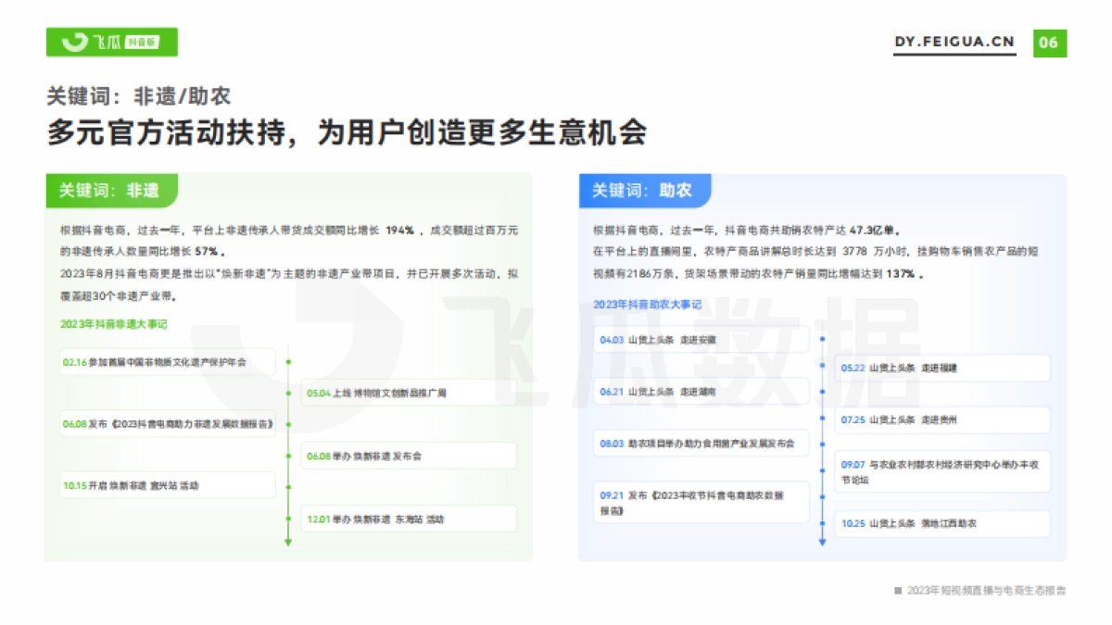Toggle the green 关键词：非遗 label
Image resolution: width=1112 pixels, height=625 pixels.
coord(111,191)
